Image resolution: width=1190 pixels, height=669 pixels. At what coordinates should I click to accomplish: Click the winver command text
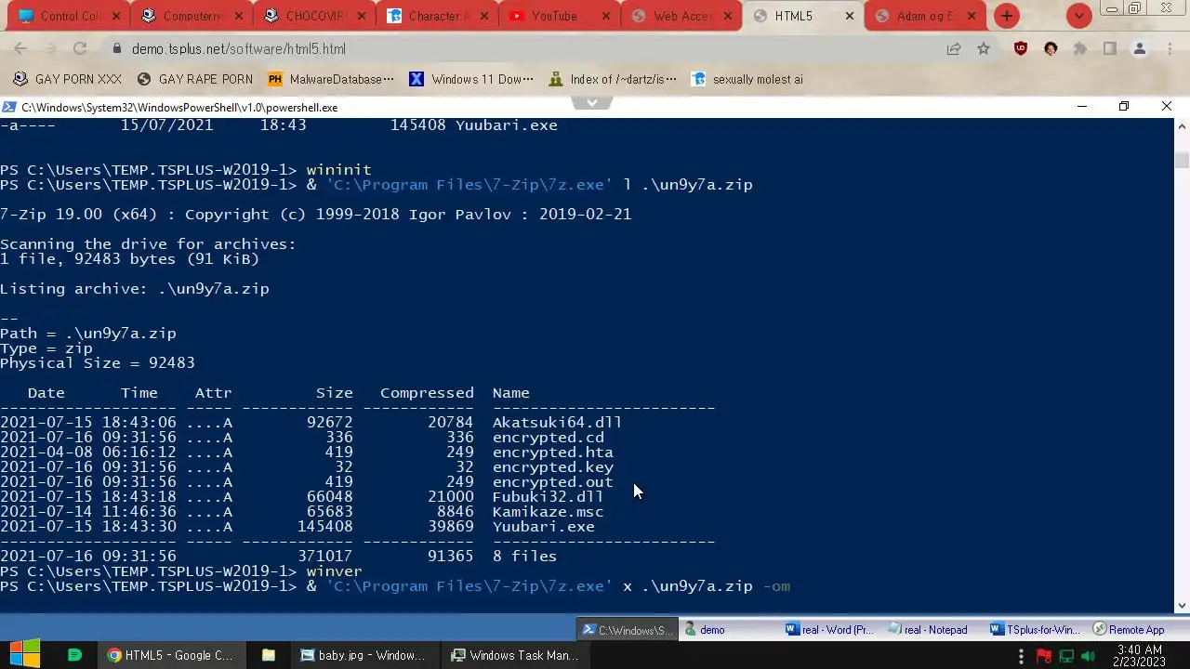[334, 571]
